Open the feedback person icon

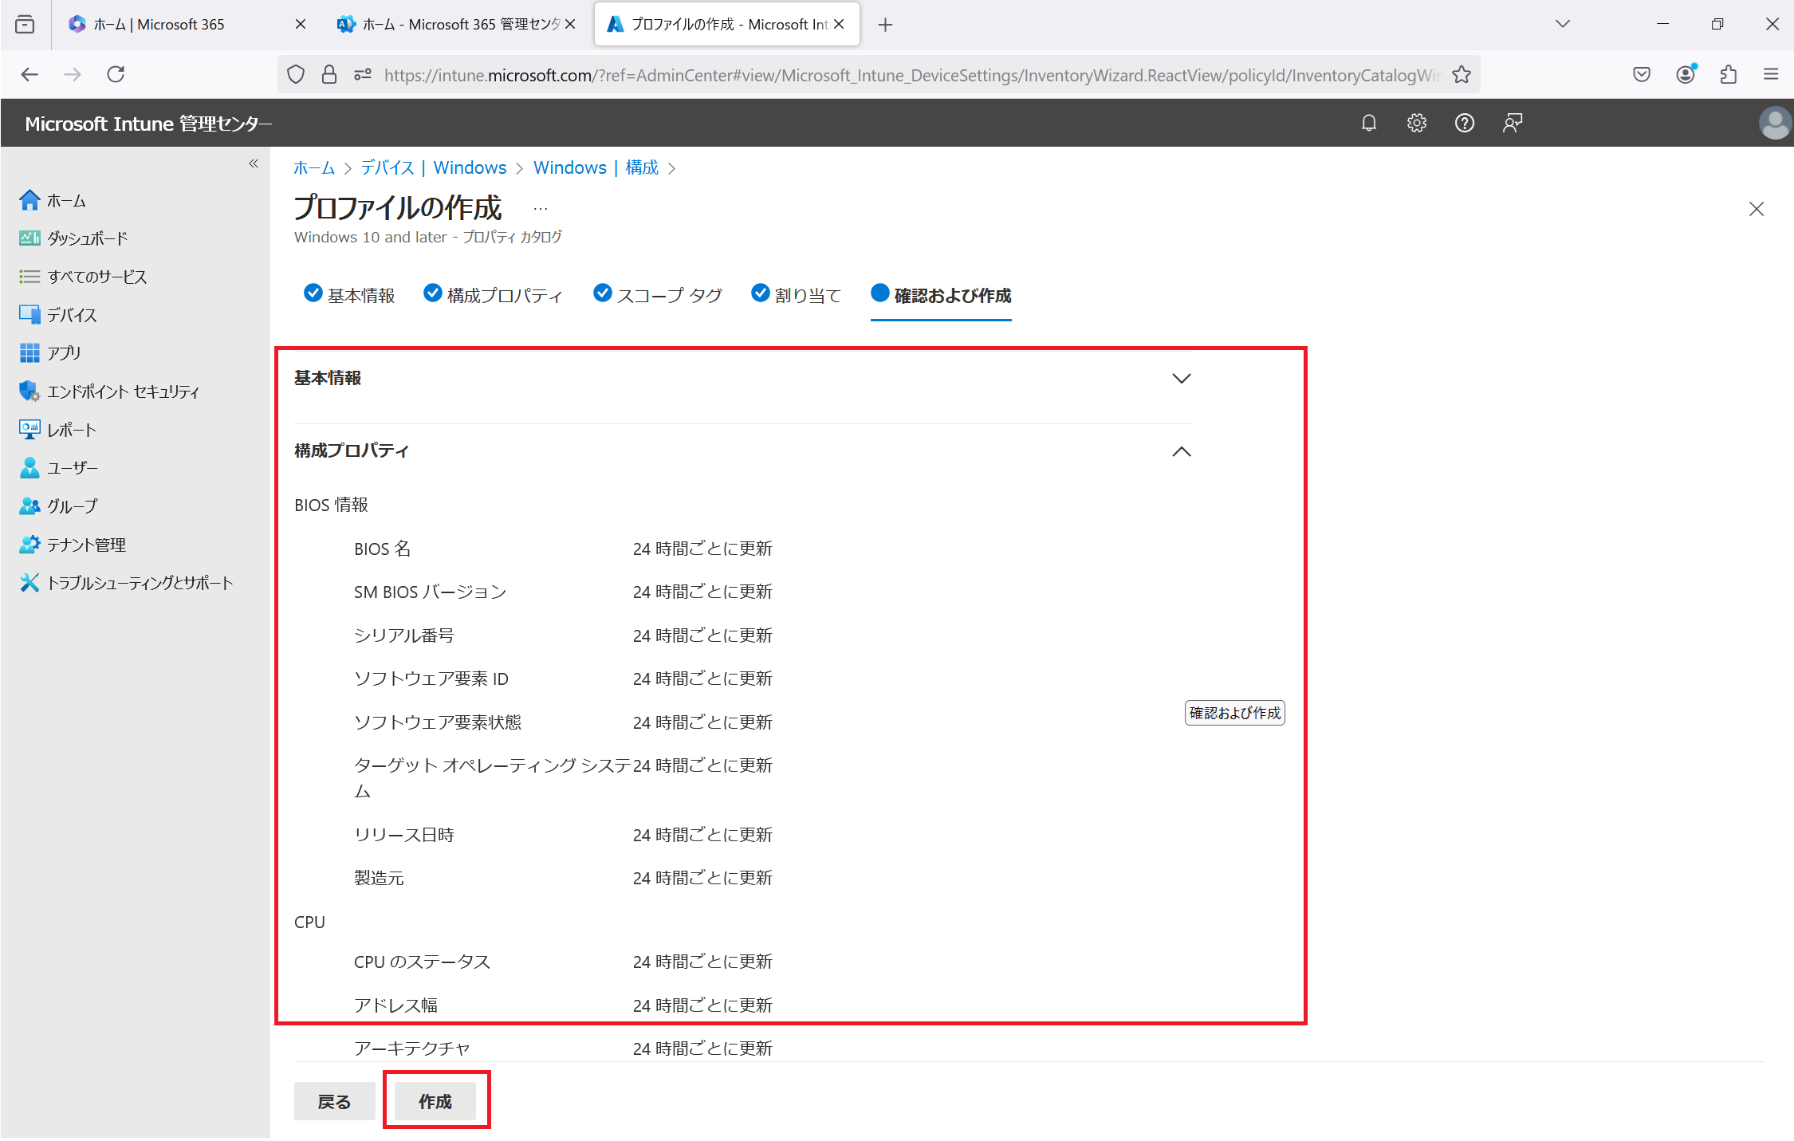tap(1513, 123)
